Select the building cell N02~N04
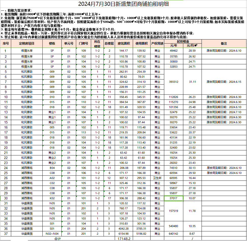Screen dimensions: 247x241 coord(52,234)
